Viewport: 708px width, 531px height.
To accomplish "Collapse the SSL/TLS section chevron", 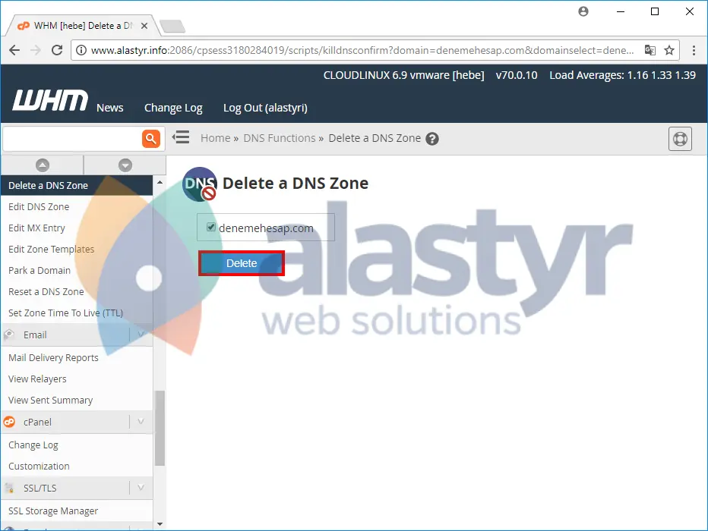I will (x=141, y=488).
